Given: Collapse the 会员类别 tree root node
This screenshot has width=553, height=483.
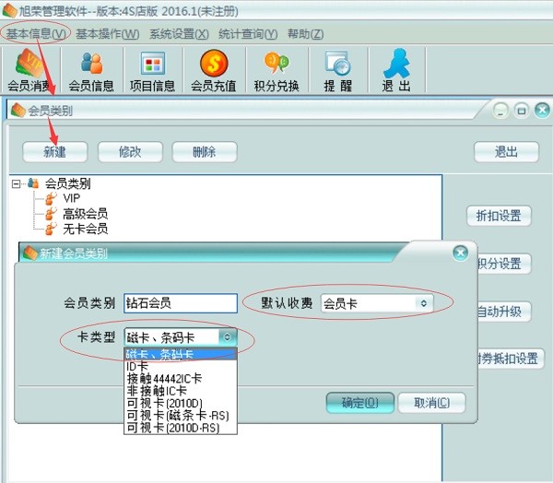Looking at the screenshot, I should (17, 183).
